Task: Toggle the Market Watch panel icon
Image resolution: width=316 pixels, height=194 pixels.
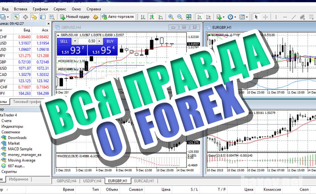Action: [x=16, y=16]
